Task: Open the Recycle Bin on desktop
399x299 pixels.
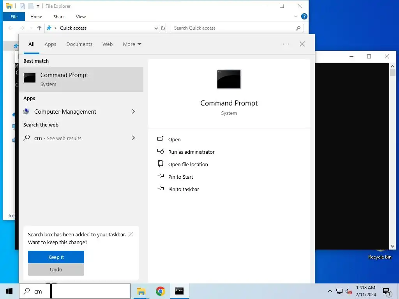Action: click(380, 254)
